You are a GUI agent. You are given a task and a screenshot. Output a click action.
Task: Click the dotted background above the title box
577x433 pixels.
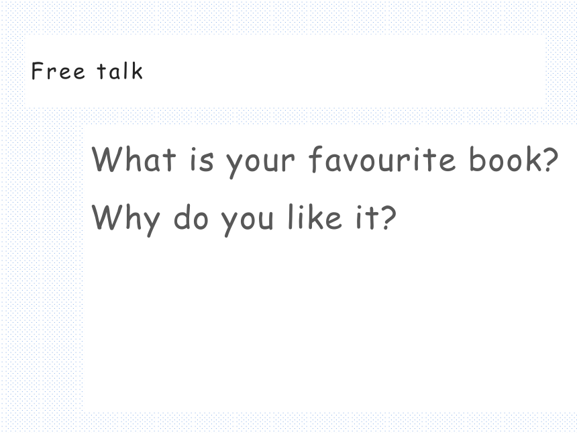pyautogui.click(x=288, y=17)
